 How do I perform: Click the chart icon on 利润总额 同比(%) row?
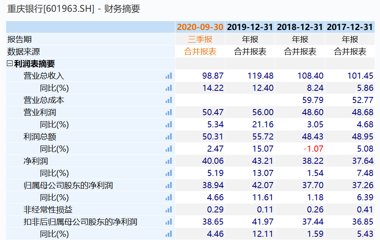click(170, 148)
